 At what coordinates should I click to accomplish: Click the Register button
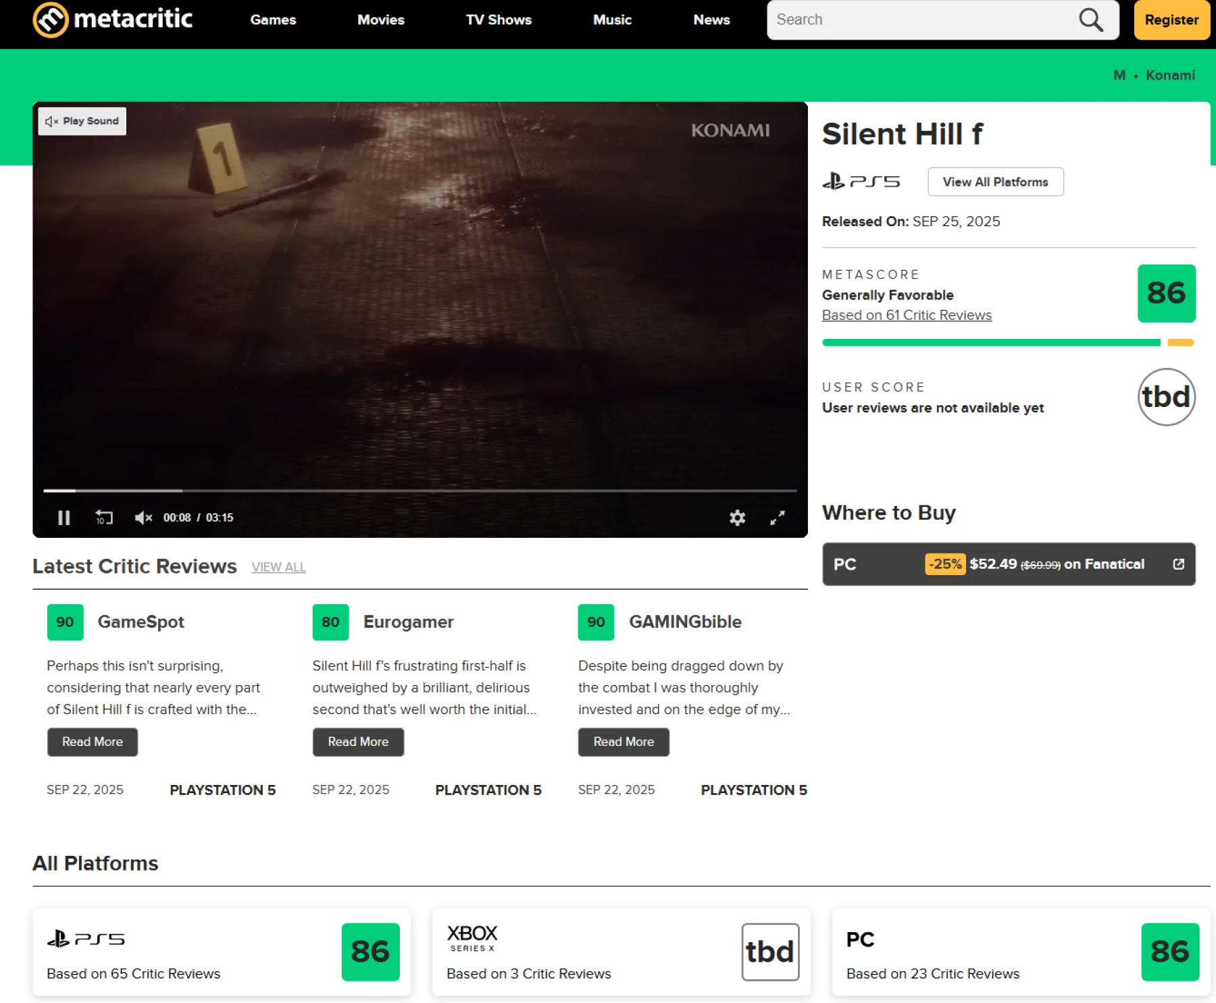click(x=1171, y=20)
